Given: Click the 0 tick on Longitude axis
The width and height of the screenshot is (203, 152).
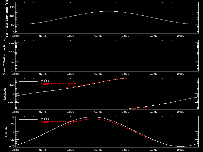Looking at the screenshot, I should click(x=14, y=94).
